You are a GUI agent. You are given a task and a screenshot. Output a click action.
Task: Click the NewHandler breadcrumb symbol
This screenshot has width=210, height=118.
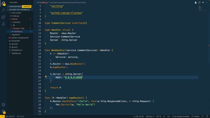click(x=81, y=2)
